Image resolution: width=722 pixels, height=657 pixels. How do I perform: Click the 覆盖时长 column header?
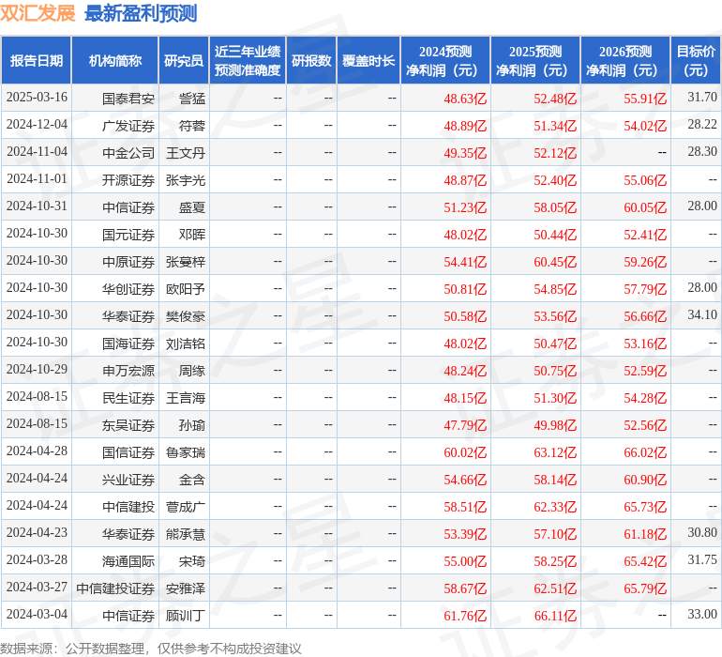coord(369,60)
